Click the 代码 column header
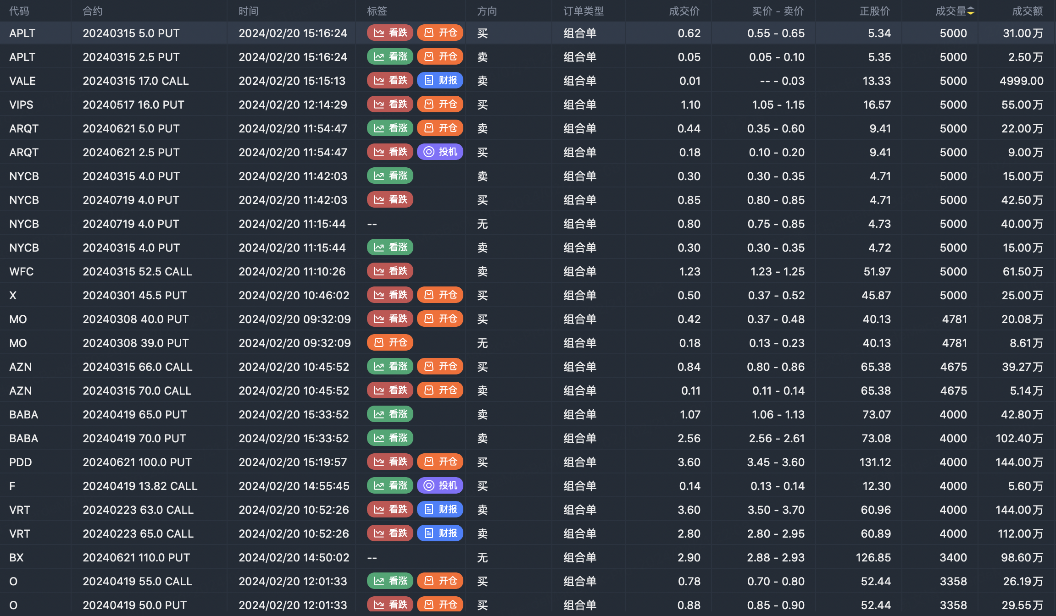 point(19,11)
